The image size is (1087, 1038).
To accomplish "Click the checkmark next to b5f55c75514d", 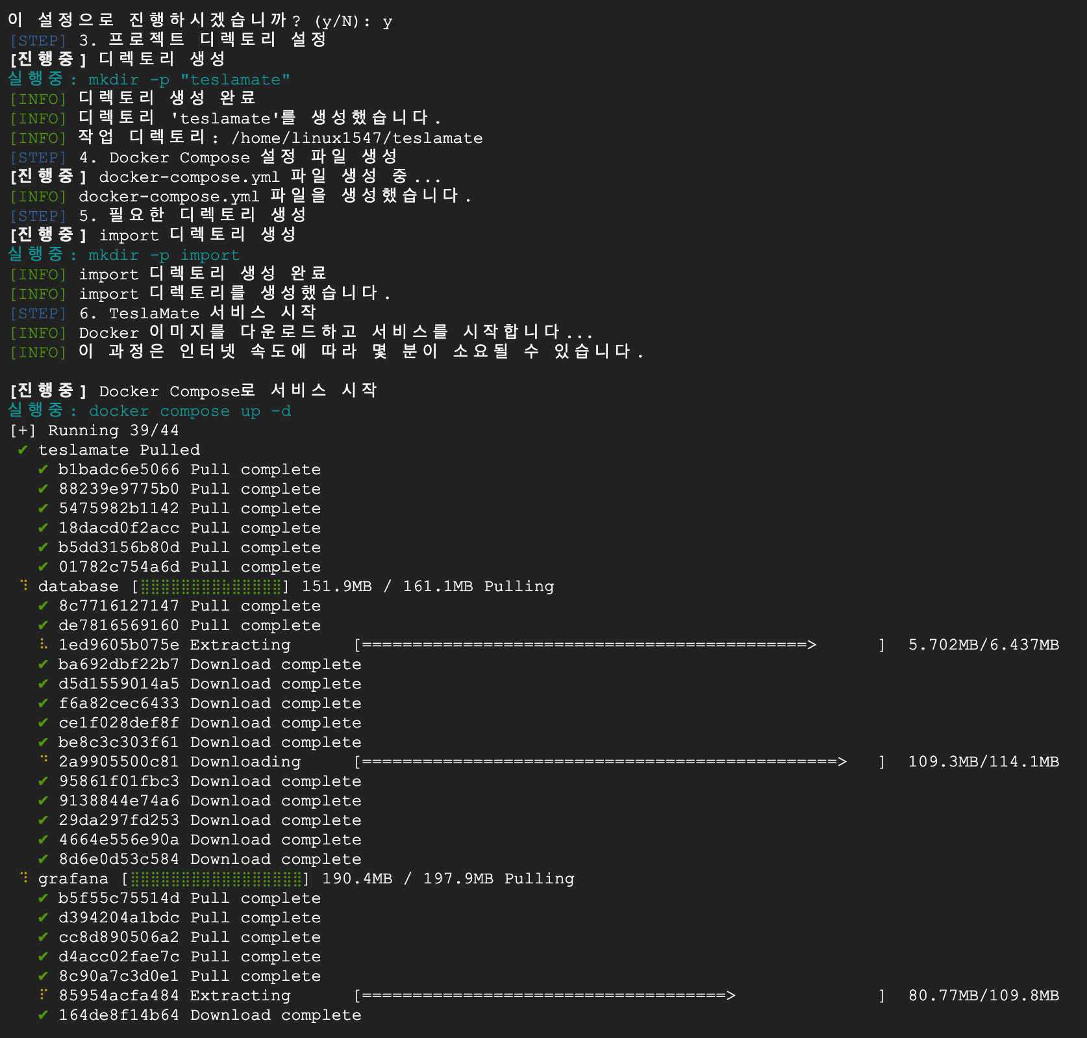I will tap(44, 898).
